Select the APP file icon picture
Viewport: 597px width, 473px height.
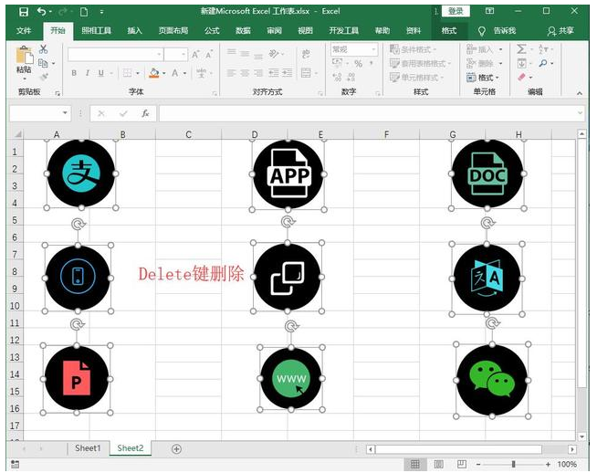288,174
